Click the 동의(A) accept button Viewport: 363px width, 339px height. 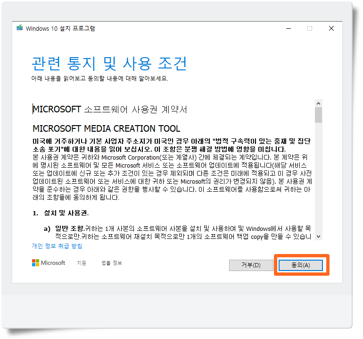pyautogui.click(x=300, y=265)
